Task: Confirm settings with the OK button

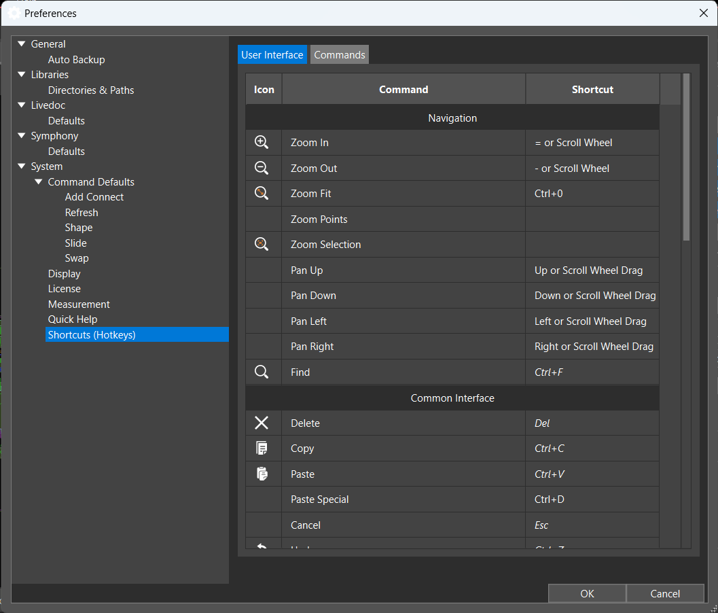Action: point(586,593)
